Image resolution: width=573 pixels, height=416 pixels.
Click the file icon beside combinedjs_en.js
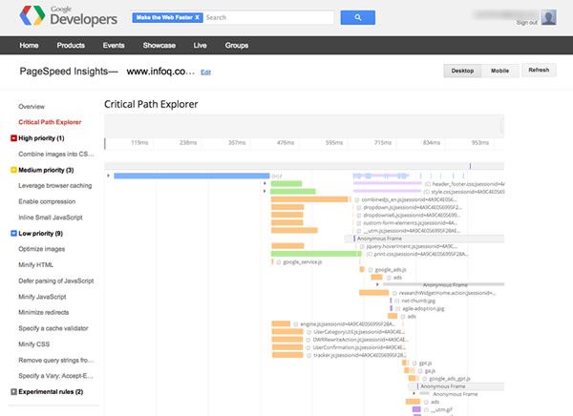[357, 199]
